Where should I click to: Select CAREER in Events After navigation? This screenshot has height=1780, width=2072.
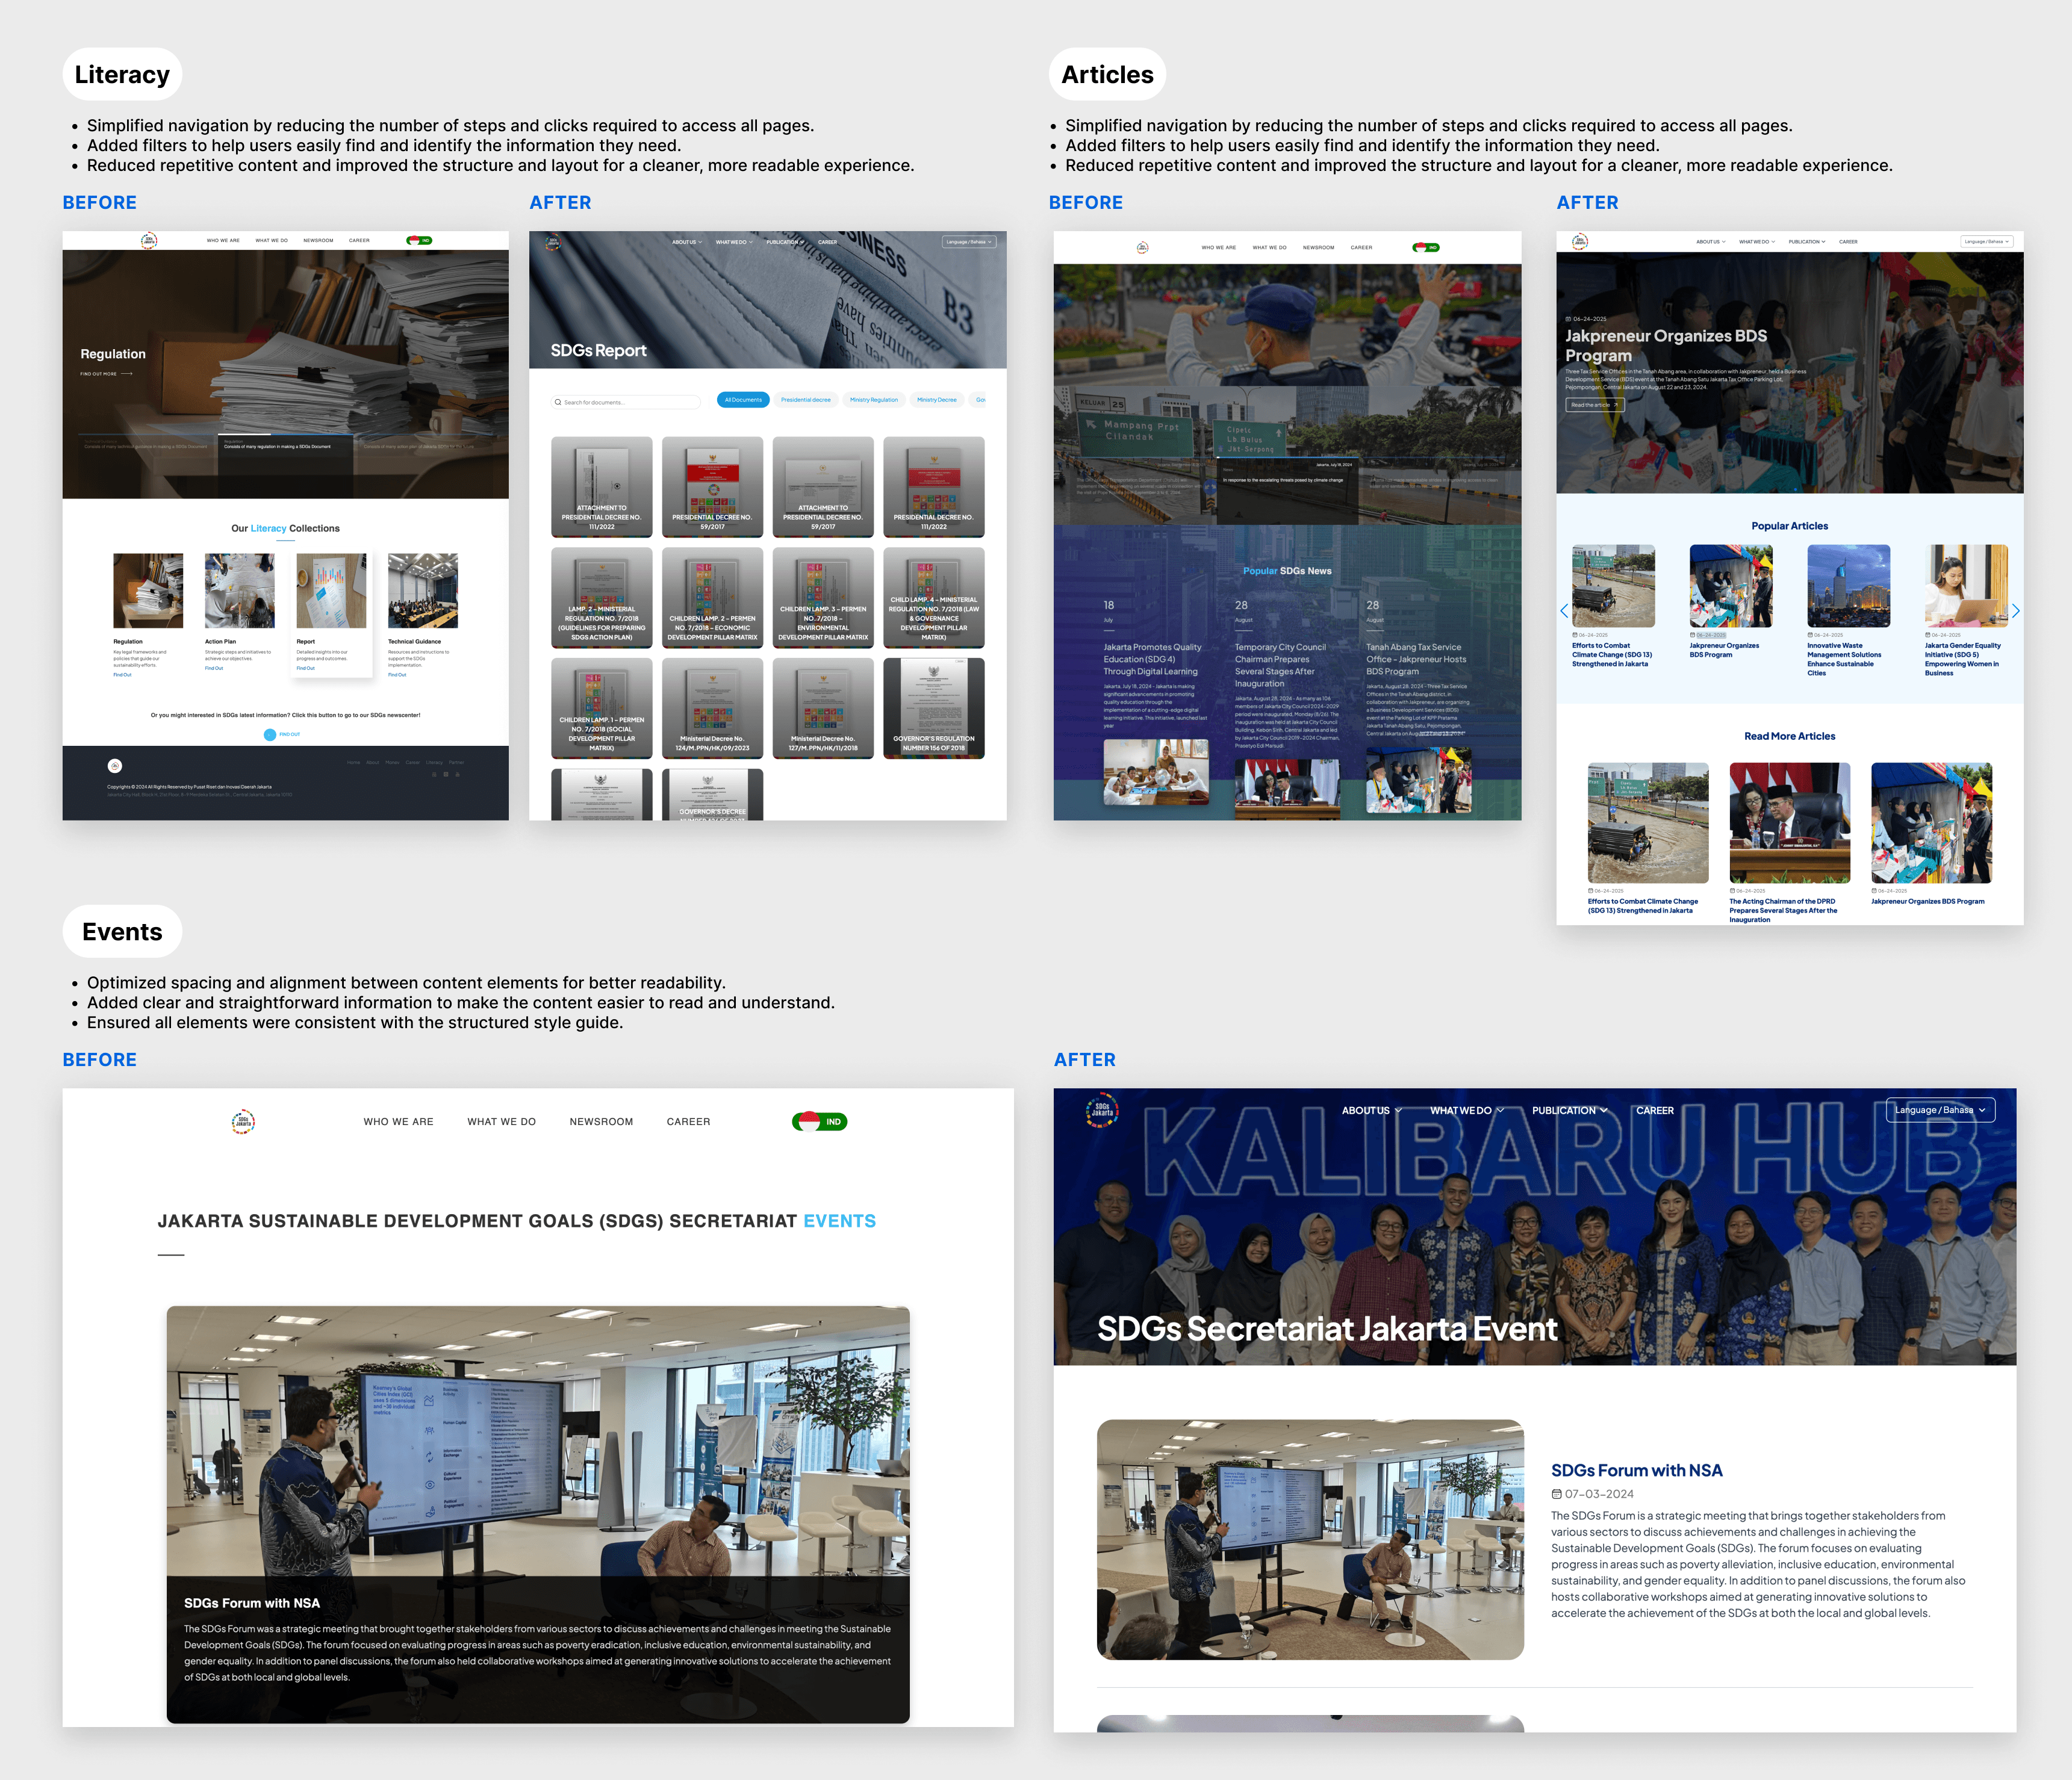click(x=1654, y=1111)
